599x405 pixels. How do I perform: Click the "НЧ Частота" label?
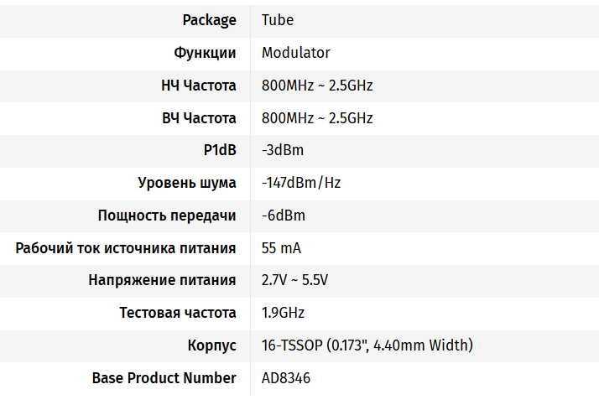coord(199,86)
